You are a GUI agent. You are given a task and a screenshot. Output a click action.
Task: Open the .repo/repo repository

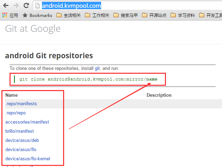[16, 113]
